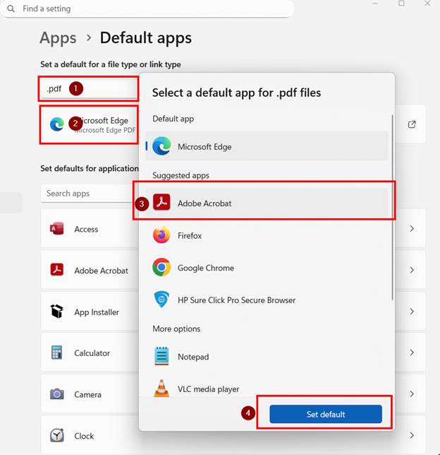Click the VLC cone icon
The image size is (440, 455).
[x=161, y=388]
